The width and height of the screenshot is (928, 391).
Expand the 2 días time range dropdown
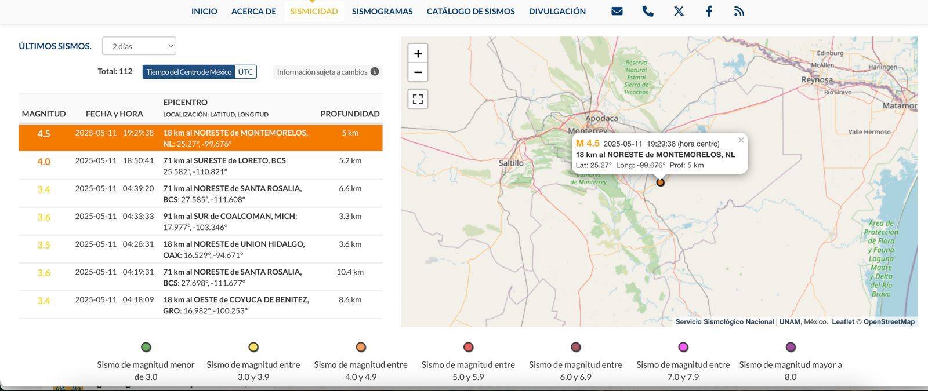[x=139, y=46]
